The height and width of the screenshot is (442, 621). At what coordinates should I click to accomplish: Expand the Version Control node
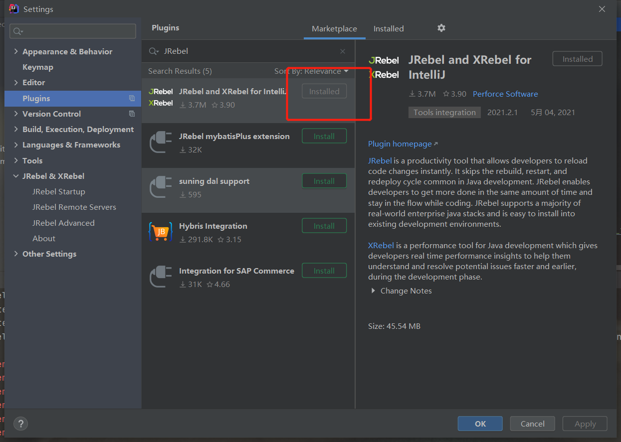pyautogui.click(x=16, y=114)
